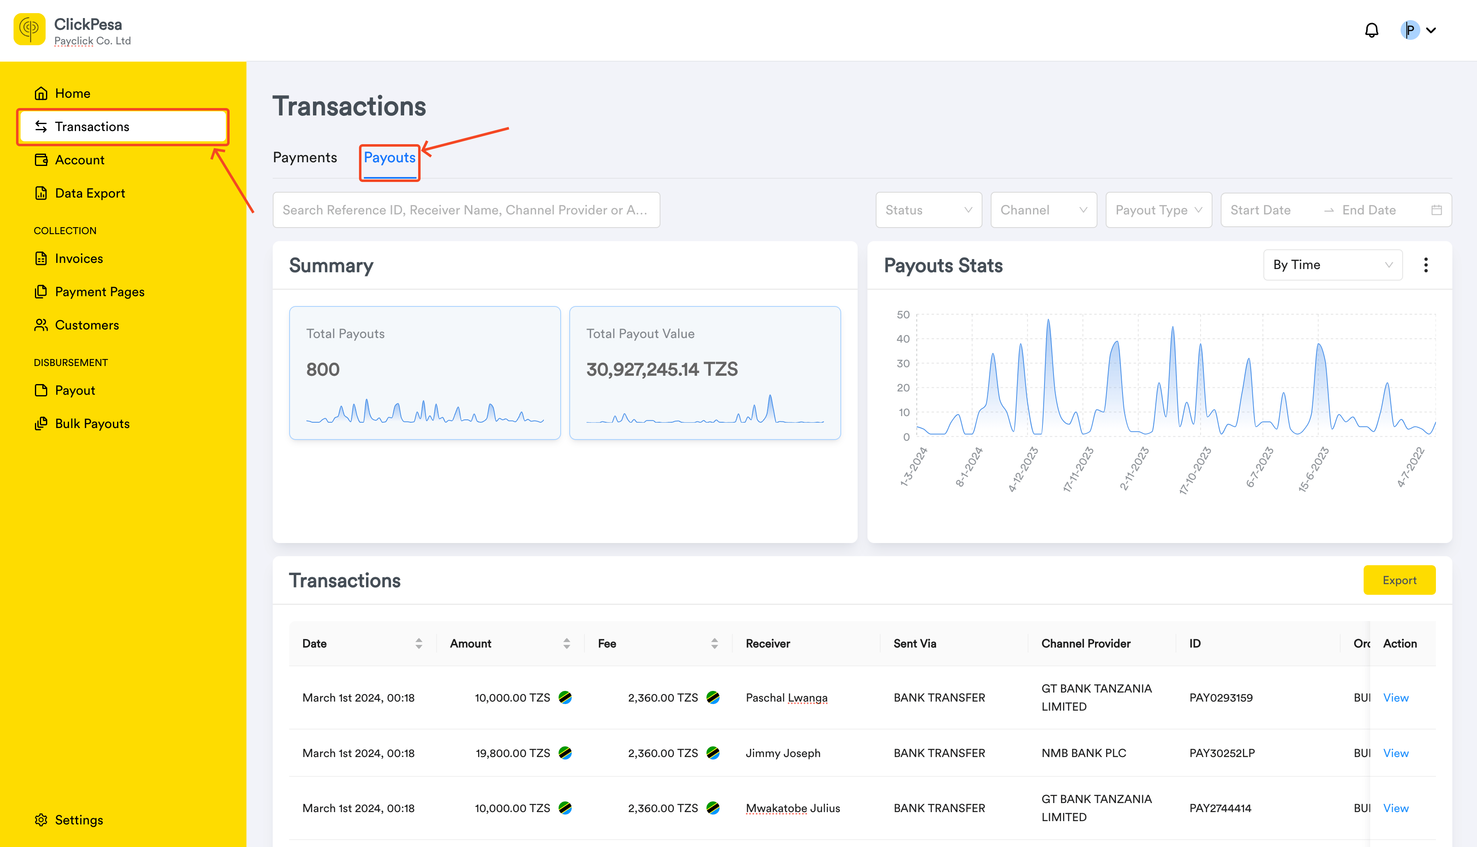Open the Status filter dropdown
The image size is (1477, 847).
point(929,210)
